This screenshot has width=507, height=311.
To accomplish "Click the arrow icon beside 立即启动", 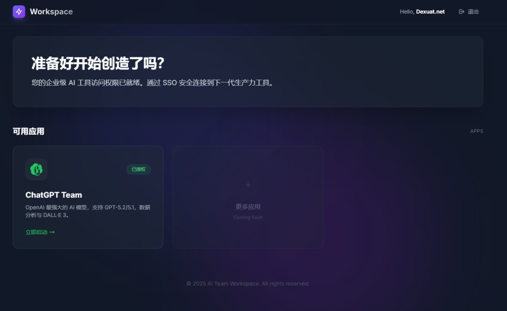I will click(52, 232).
